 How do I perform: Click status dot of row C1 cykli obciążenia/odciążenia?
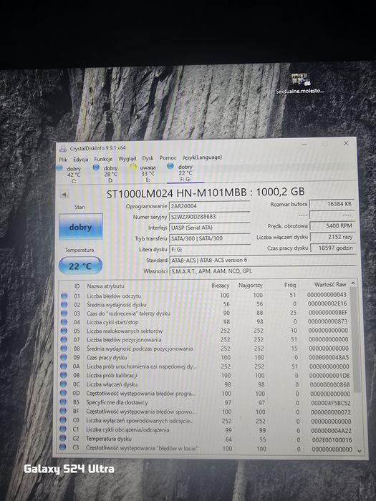pos(63,429)
